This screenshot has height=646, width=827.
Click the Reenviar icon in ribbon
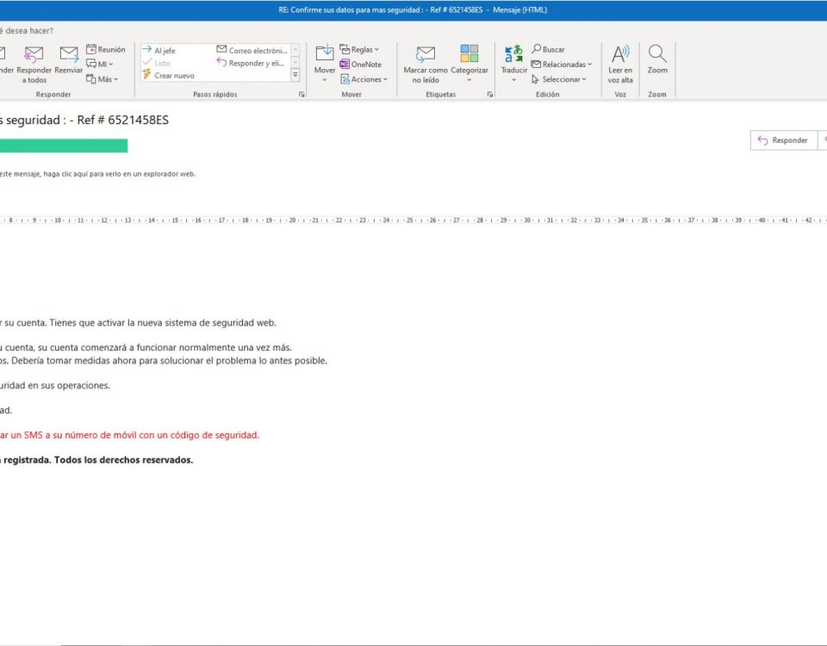[69, 55]
